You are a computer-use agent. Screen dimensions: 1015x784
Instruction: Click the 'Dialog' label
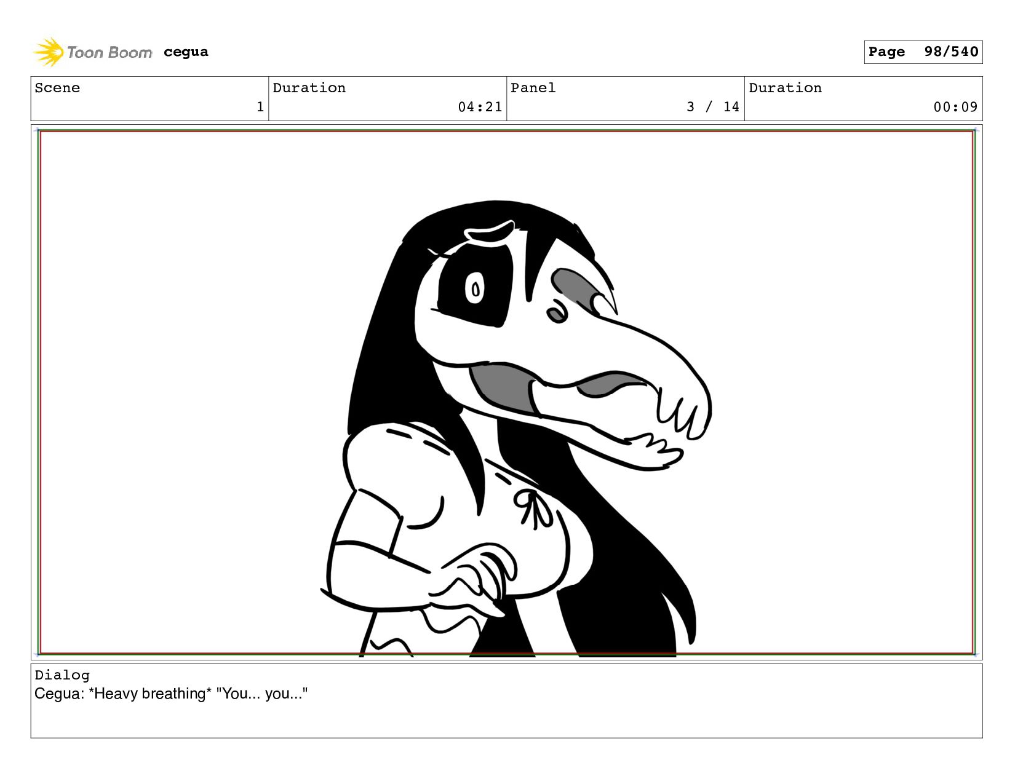click(x=62, y=675)
